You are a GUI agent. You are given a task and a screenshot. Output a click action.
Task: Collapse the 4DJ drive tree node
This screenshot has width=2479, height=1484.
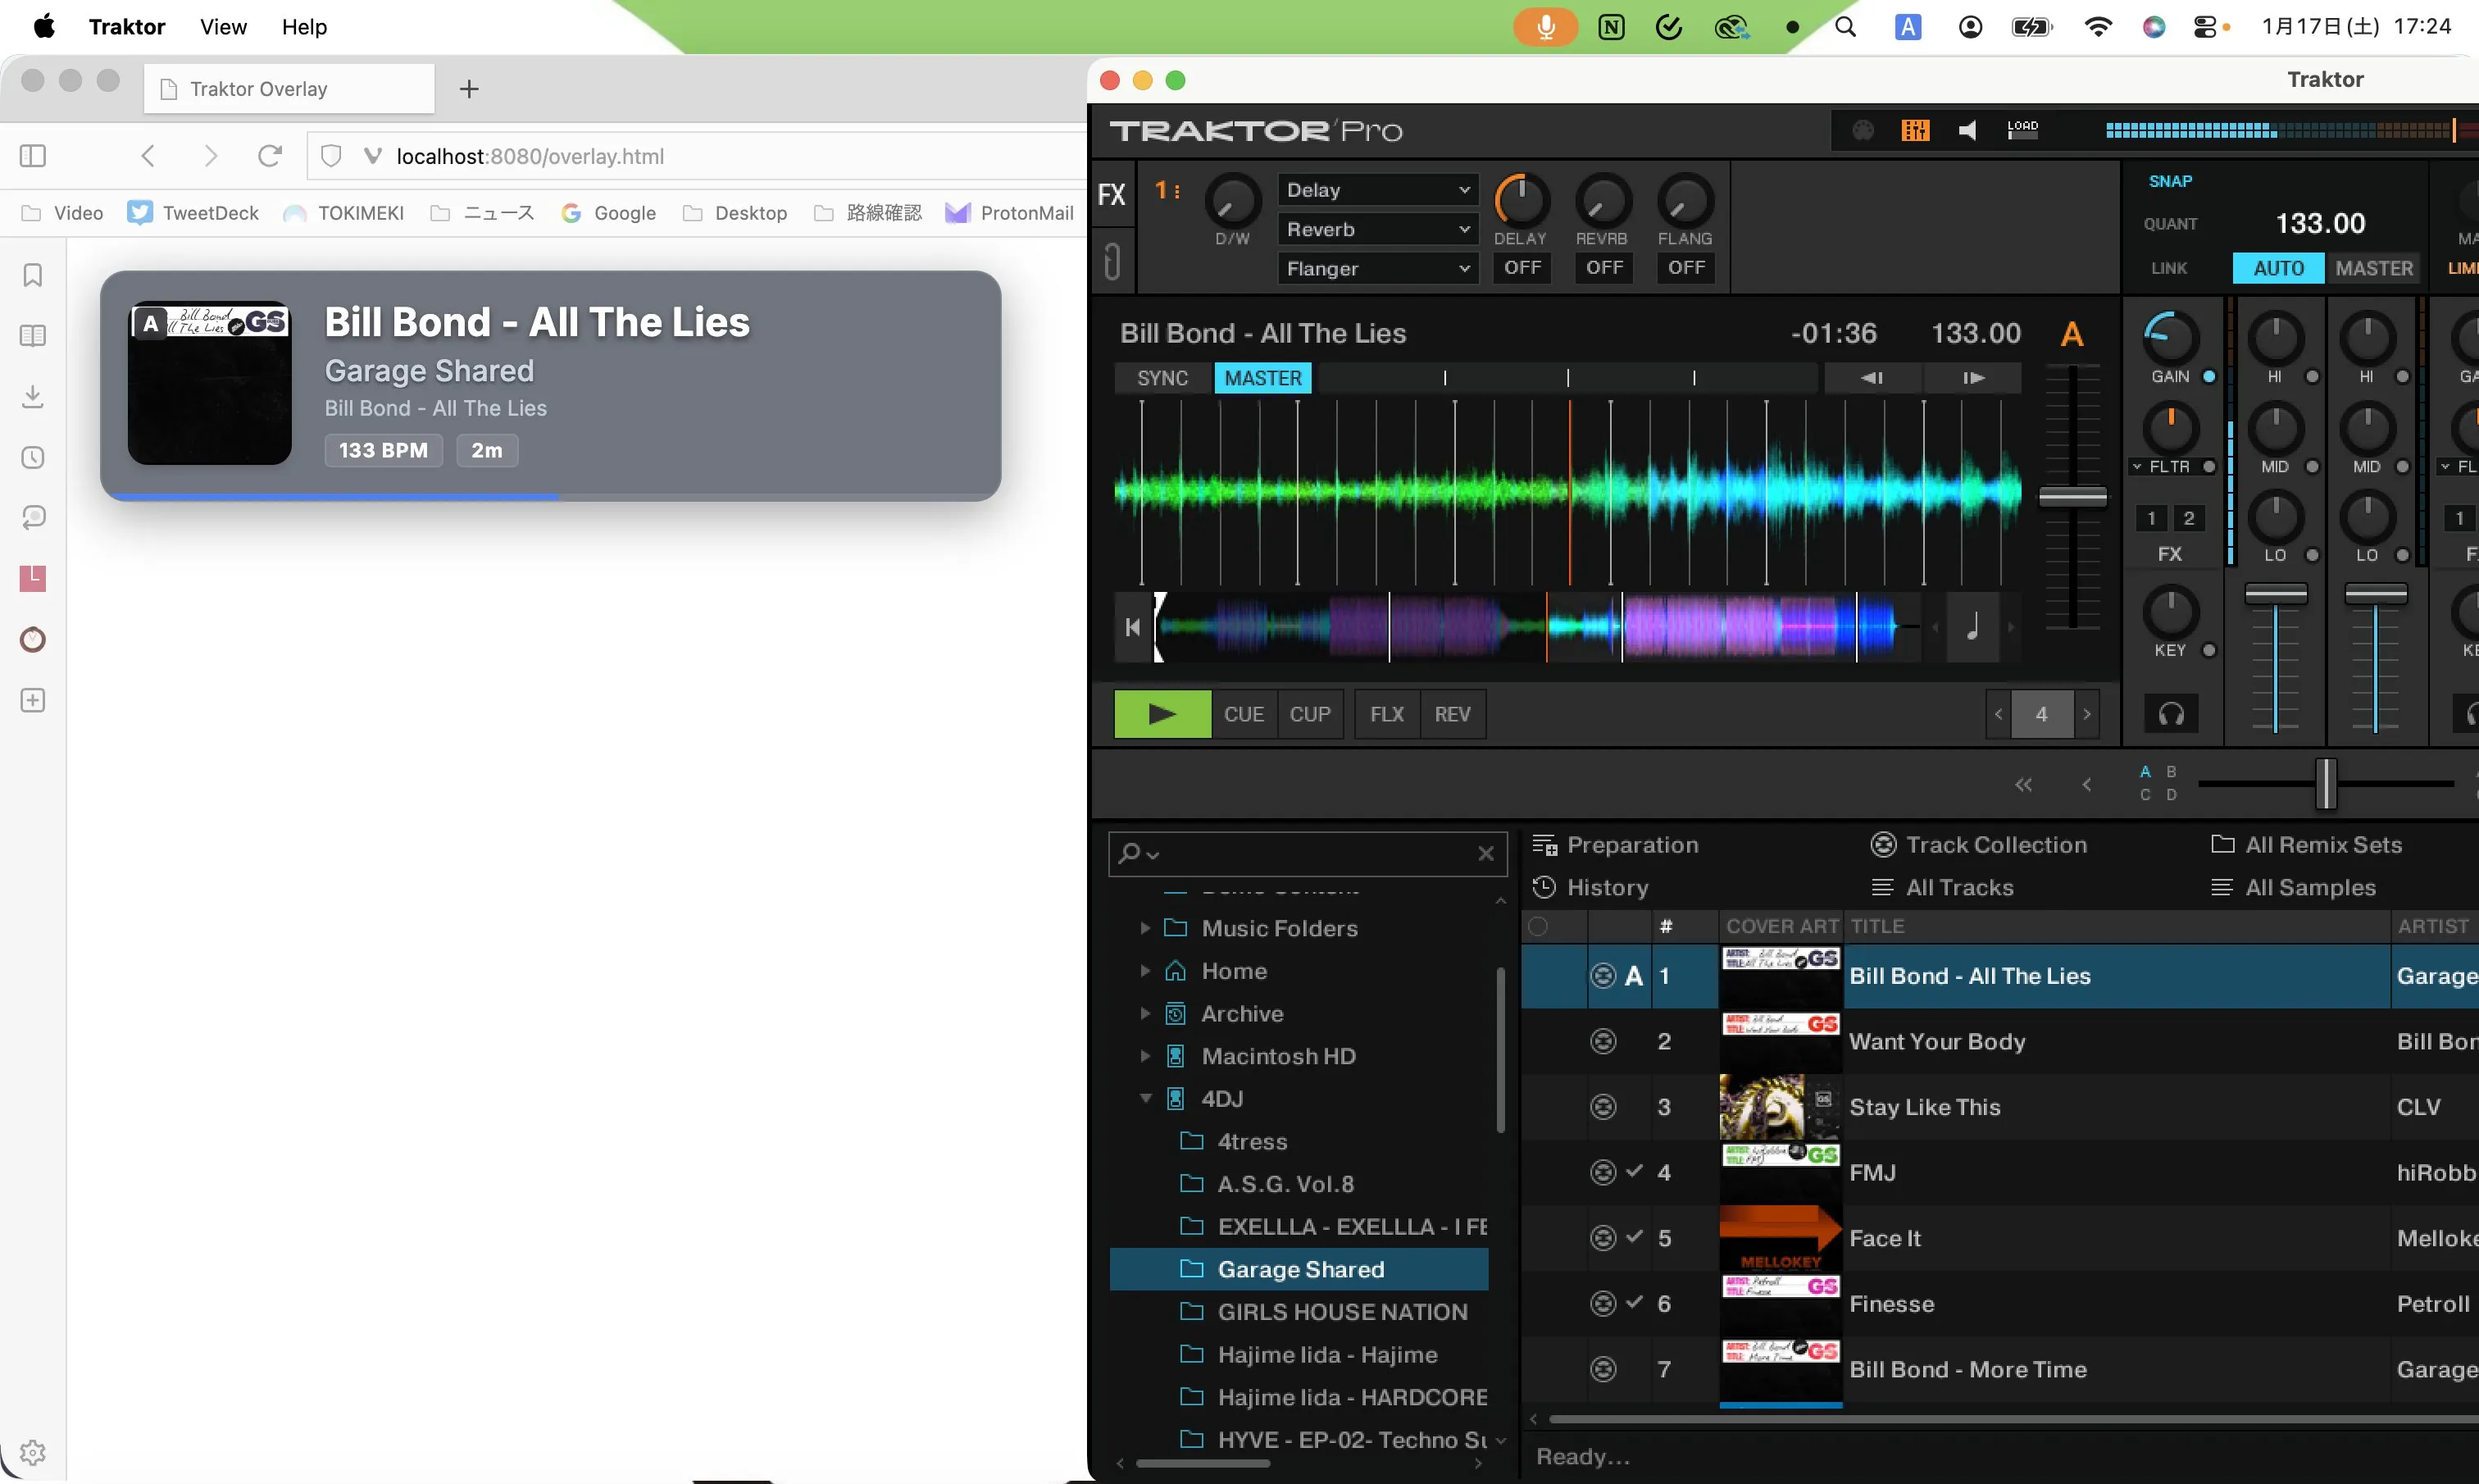coord(1145,1098)
